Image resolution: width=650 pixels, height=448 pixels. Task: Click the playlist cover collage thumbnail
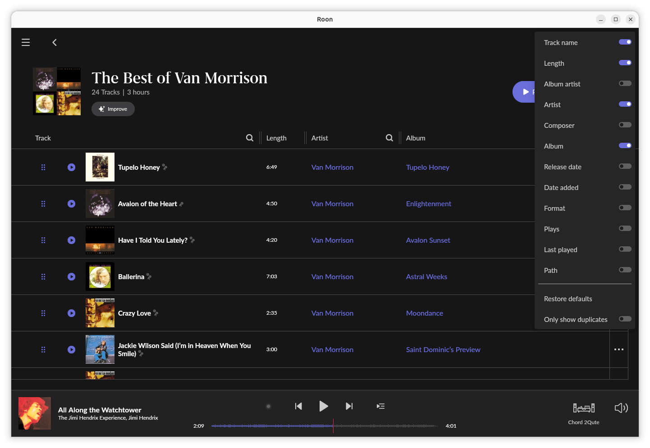click(57, 91)
